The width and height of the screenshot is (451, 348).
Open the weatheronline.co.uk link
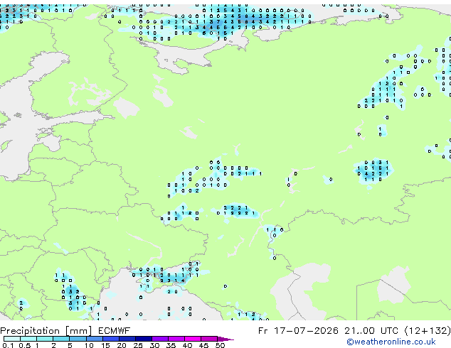coord(391,342)
